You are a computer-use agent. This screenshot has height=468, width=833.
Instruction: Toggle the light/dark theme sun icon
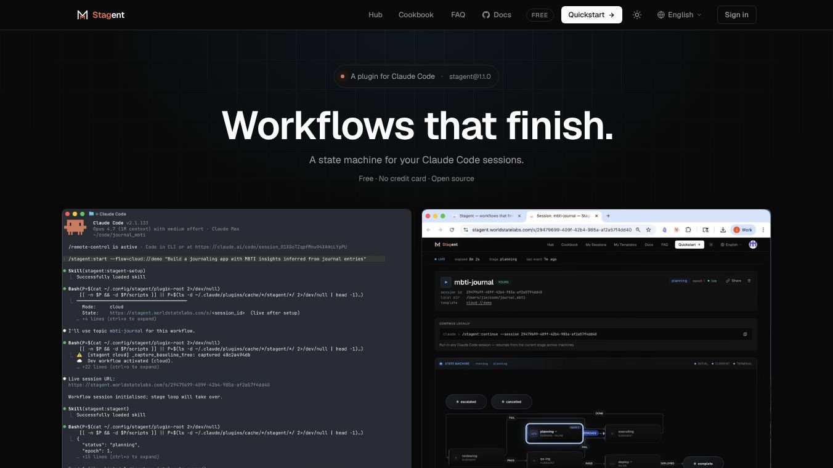point(637,15)
